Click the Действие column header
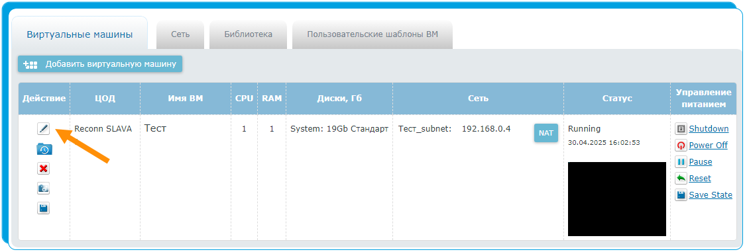The height and width of the screenshot is (252, 747). [x=44, y=99]
